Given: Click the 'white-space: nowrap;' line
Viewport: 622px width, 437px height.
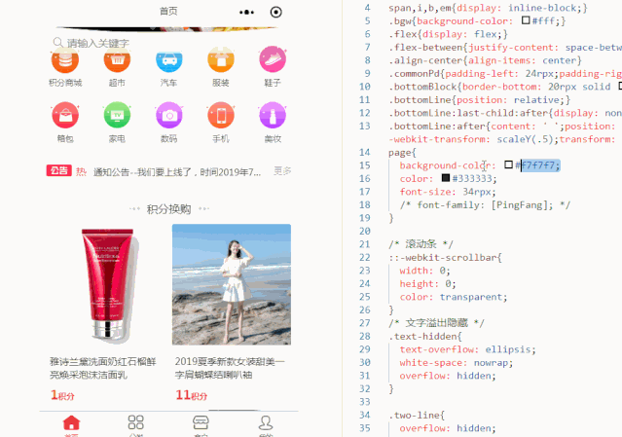Looking at the screenshot, I should click(457, 363).
